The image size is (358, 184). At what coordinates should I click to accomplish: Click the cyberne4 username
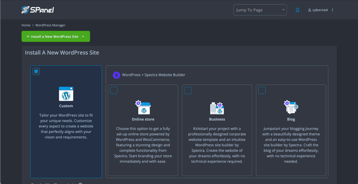(x=320, y=10)
